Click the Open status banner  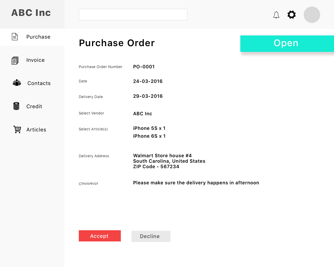click(x=287, y=44)
